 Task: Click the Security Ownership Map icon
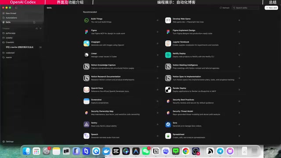(86, 113)
